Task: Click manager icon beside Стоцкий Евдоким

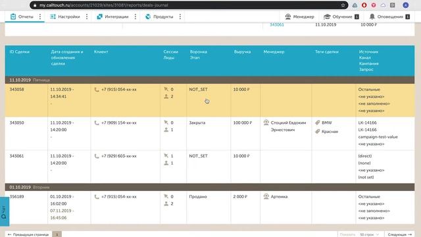Action: tap(266, 122)
